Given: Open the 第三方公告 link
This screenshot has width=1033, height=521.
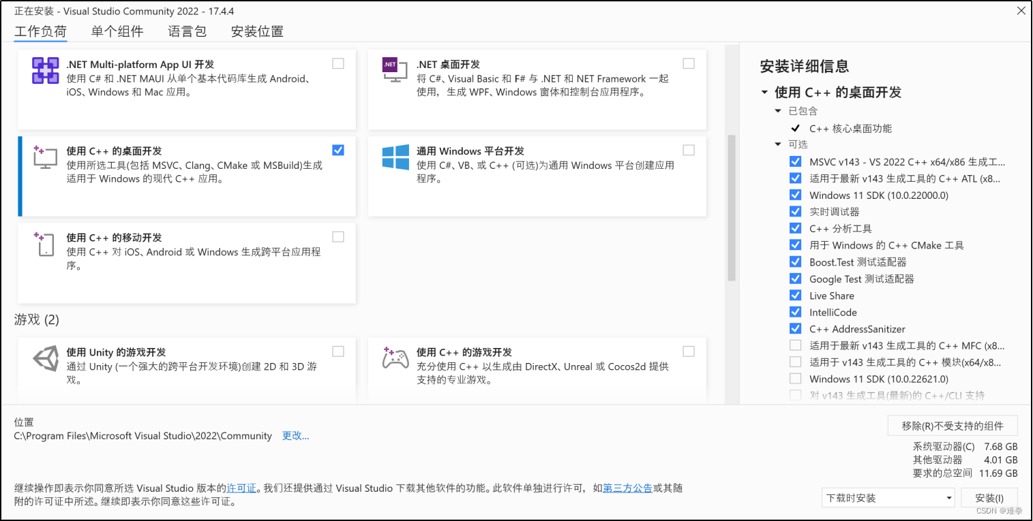Looking at the screenshot, I should pyautogui.click(x=627, y=488).
